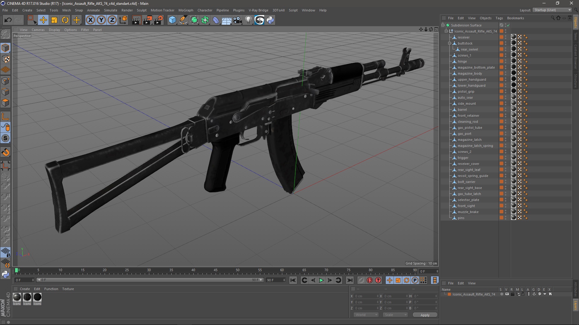This screenshot has width=579, height=325.
Task: Click the Array modeling objects icon
Action: [x=205, y=20]
